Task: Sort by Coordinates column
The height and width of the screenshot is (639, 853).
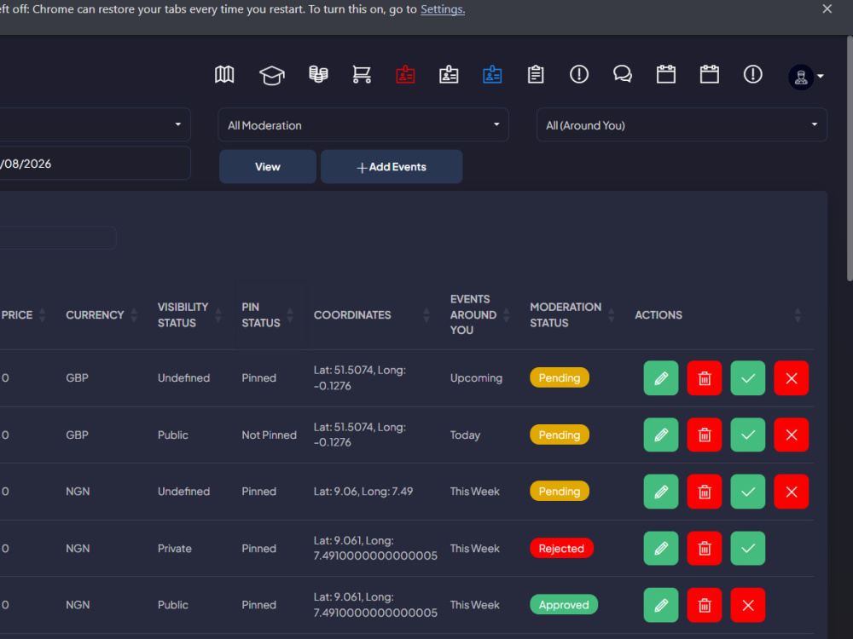Action: [426, 314]
